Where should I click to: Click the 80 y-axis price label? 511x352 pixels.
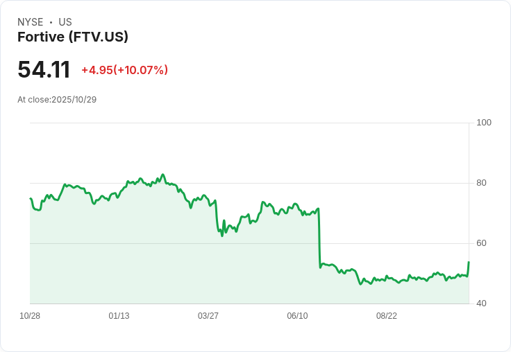pyautogui.click(x=481, y=183)
